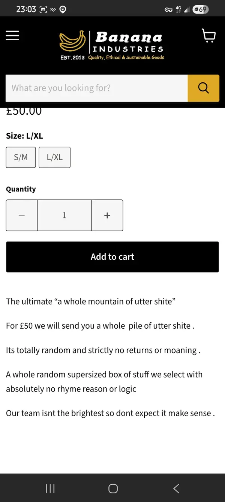Tap the clock time in status bar

point(26,9)
